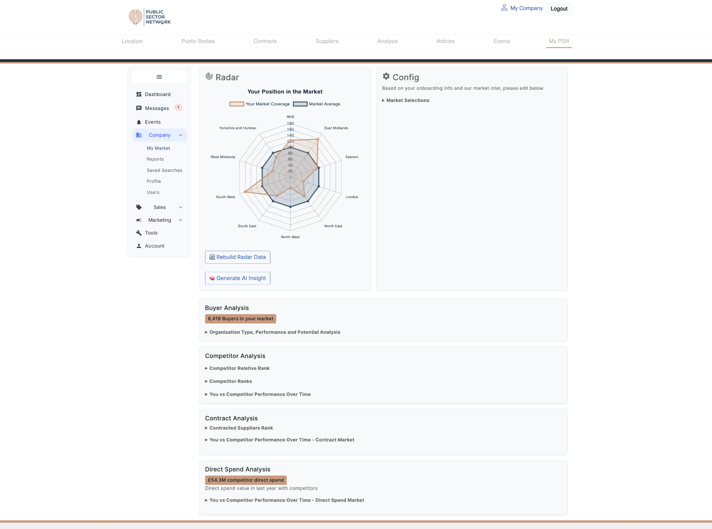Select the My PSN nav tab
Image resolution: width=712 pixels, height=529 pixels.
(559, 41)
